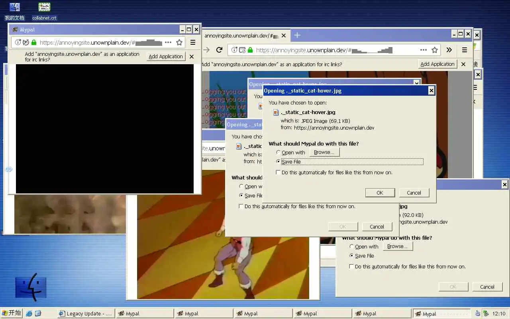Select Save File in the 92.0 KB dialog

362,256
